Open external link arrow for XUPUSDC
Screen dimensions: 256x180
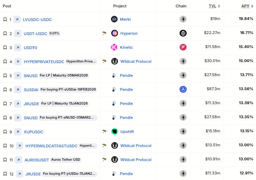(x=18, y=132)
